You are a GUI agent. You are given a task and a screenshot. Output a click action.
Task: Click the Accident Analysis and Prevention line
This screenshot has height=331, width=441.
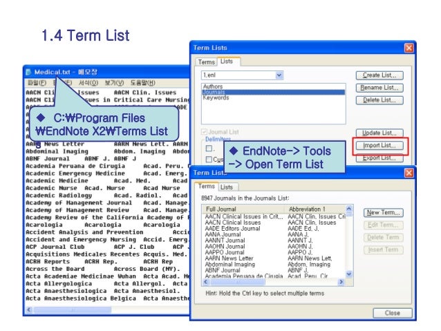tap(107, 232)
